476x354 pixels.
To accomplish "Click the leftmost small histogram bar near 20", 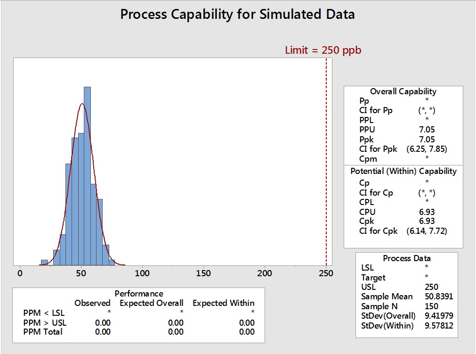I will 44,263.
